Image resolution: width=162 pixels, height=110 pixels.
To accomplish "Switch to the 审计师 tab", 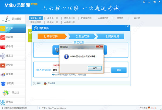I will click(137, 18).
